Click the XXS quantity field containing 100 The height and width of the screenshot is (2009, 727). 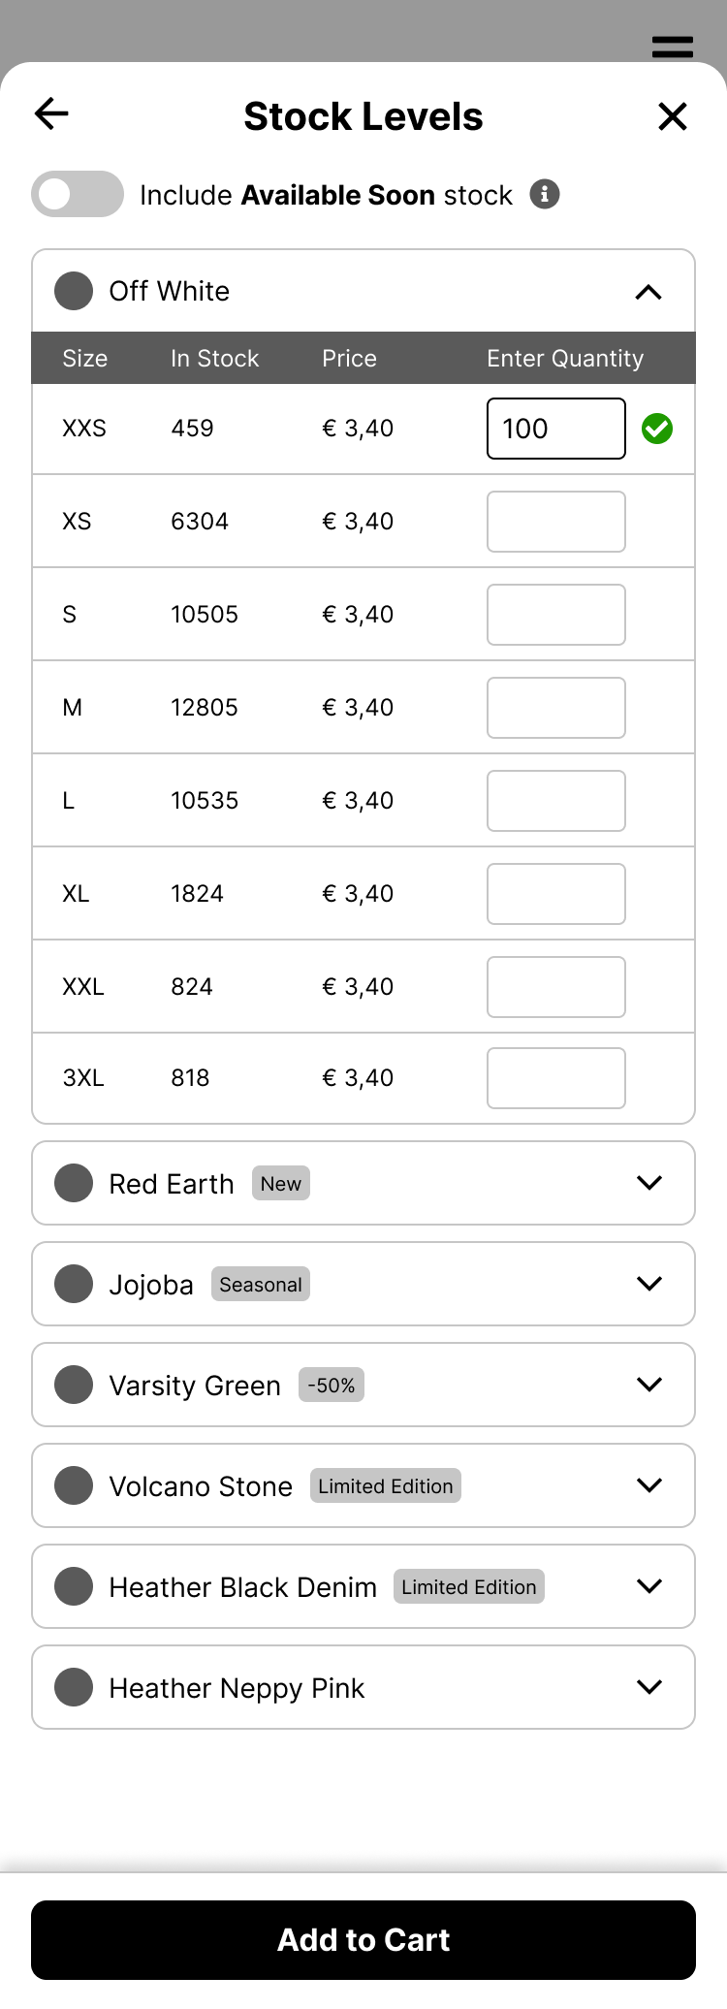click(x=555, y=429)
